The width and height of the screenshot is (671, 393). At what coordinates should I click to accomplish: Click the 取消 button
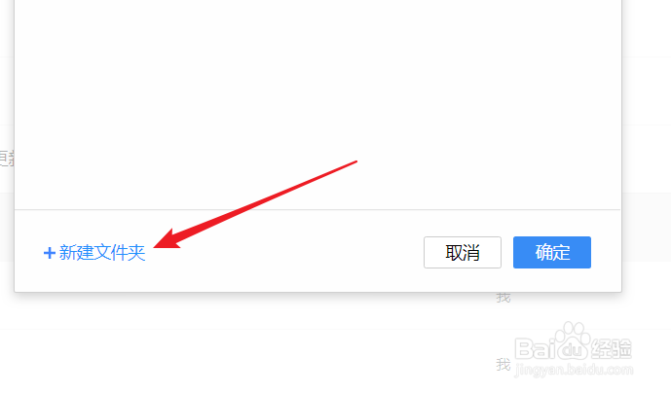(x=463, y=252)
